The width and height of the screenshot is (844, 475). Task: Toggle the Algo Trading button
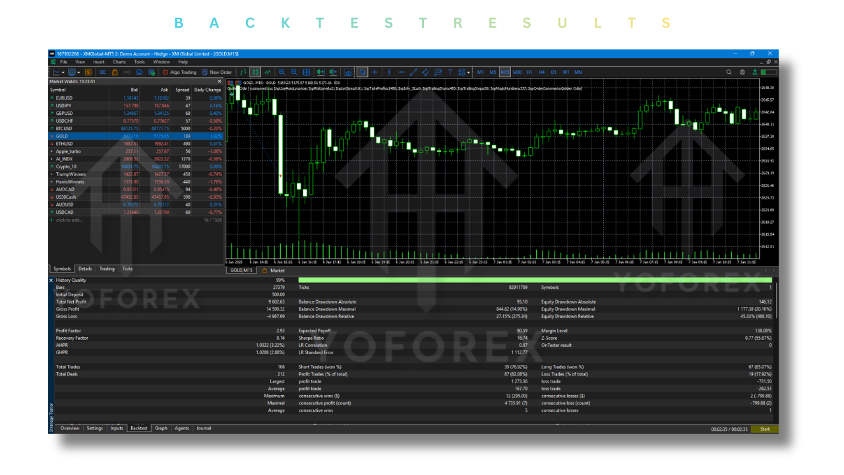coord(179,72)
